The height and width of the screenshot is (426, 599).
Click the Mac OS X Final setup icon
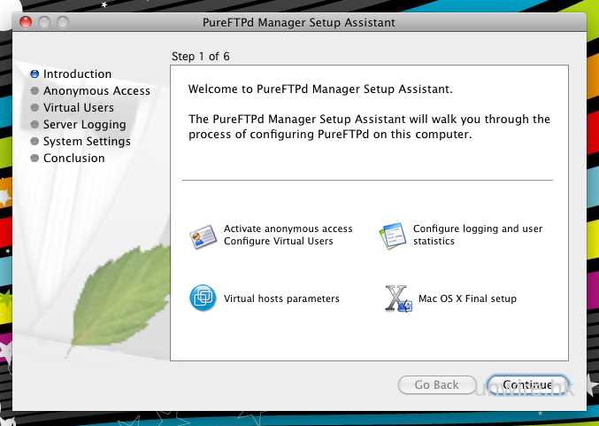point(398,299)
